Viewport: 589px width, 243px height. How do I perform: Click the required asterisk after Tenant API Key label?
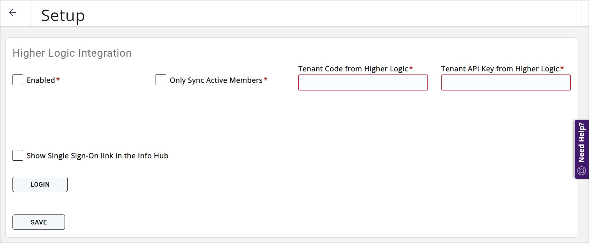[562, 68]
